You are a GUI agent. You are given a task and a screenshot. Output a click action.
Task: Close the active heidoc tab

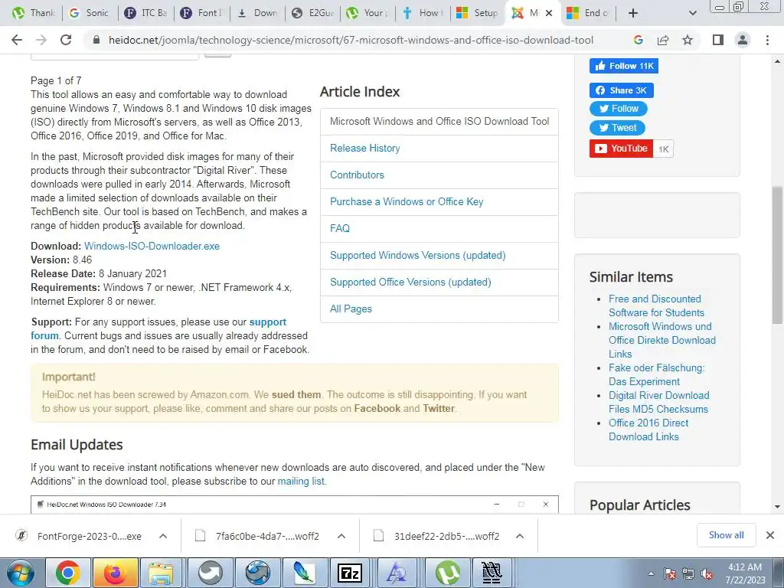(548, 13)
